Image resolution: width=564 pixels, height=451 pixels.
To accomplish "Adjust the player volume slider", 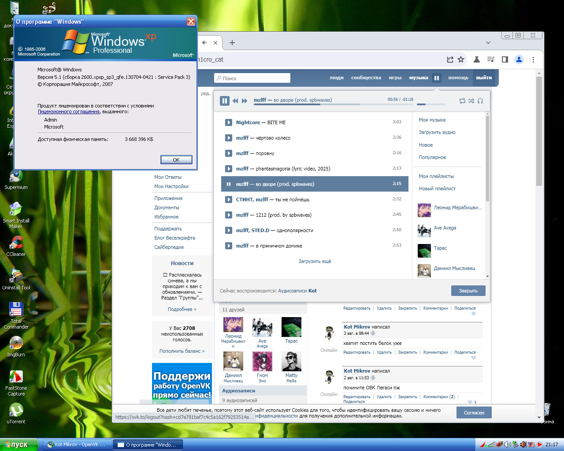I will tap(430, 104).
